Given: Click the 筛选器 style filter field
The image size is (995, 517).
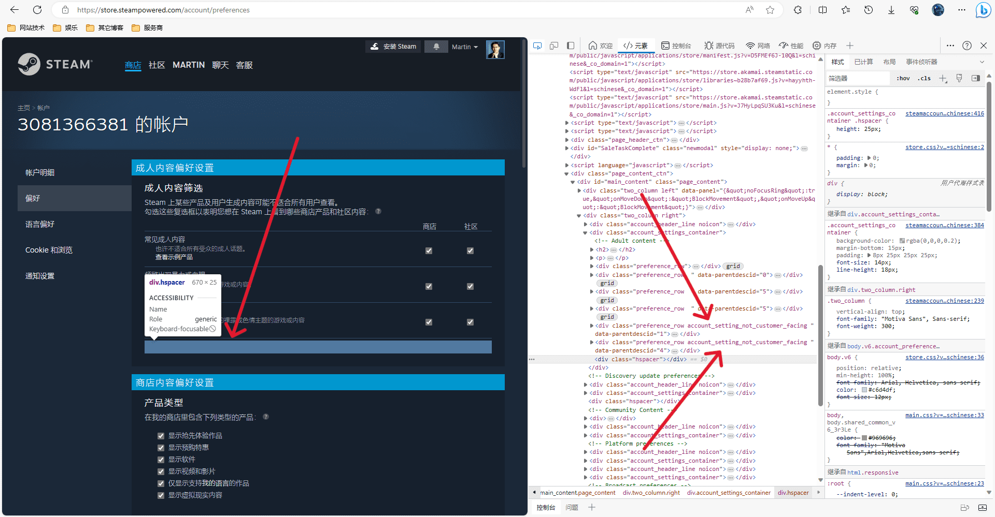Looking at the screenshot, I should click(858, 78).
